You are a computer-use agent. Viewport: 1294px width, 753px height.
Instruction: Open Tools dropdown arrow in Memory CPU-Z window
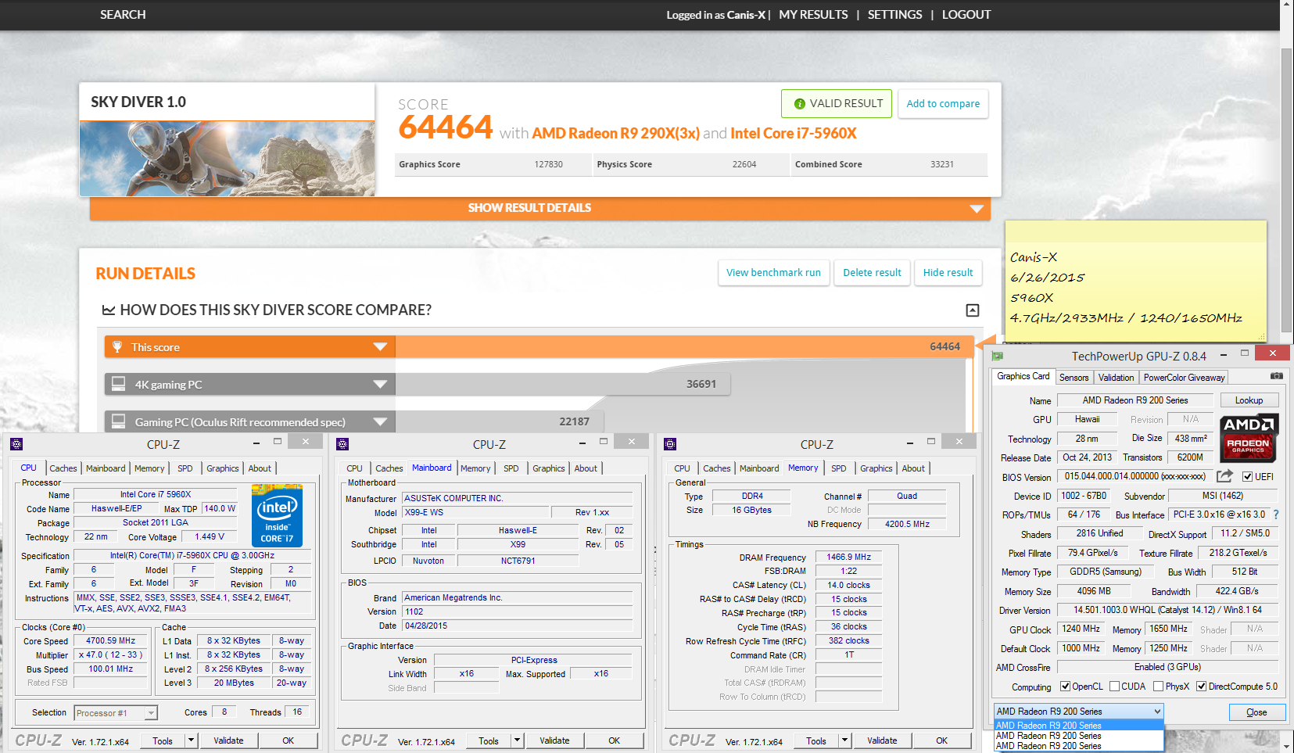coord(844,740)
